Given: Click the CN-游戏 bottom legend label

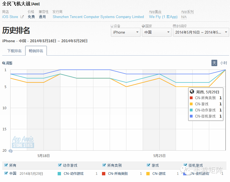Looking at the screenshot, I should [159, 174].
